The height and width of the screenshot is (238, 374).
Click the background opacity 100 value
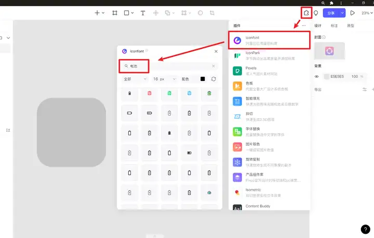click(354, 76)
